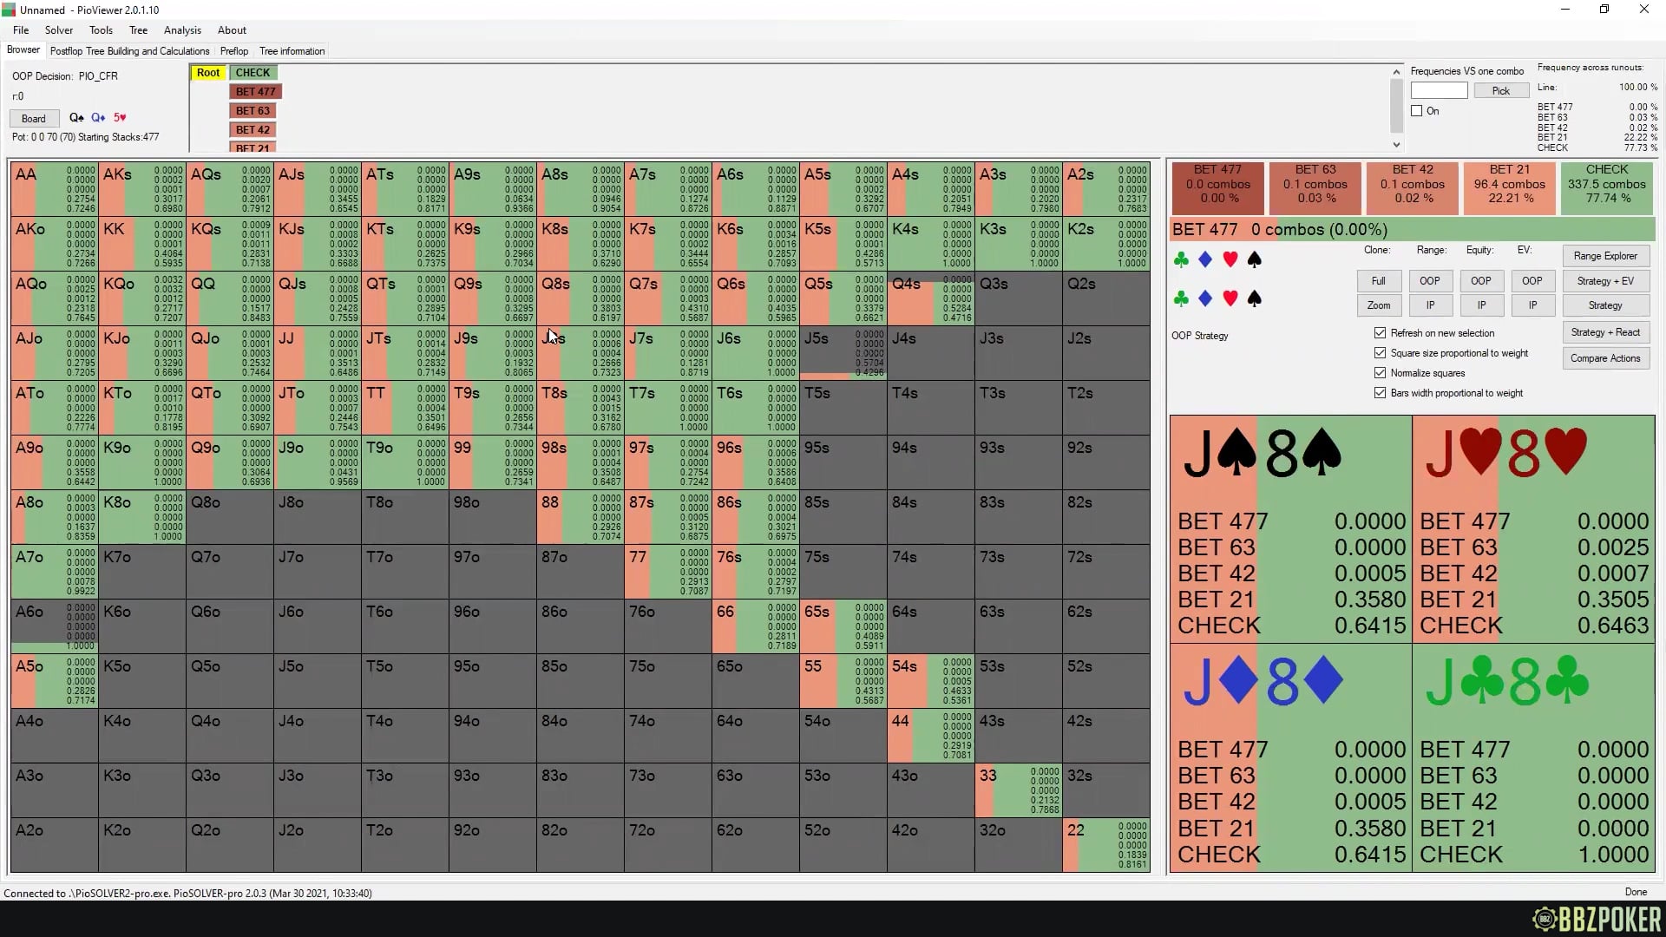Select the diamond suit icon in the top suit row

click(x=1204, y=259)
